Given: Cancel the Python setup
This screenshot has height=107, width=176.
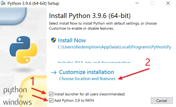Looking at the screenshot, I should (162, 101).
